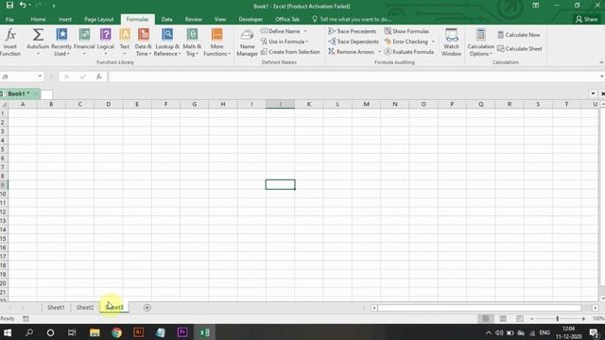The height and width of the screenshot is (340, 605).
Task: Undo last action in quick access
Action: tap(23, 6)
